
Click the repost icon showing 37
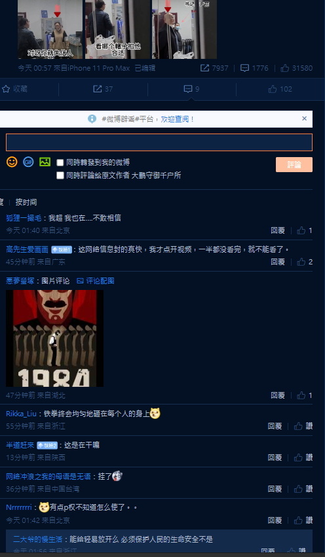tap(103, 89)
